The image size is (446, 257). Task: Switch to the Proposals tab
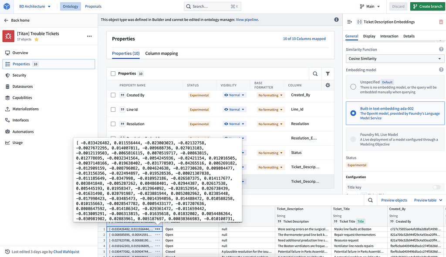click(93, 6)
